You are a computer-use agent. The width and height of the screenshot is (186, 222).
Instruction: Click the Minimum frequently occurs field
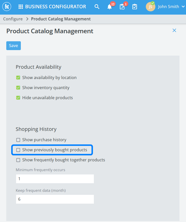coord(55,179)
